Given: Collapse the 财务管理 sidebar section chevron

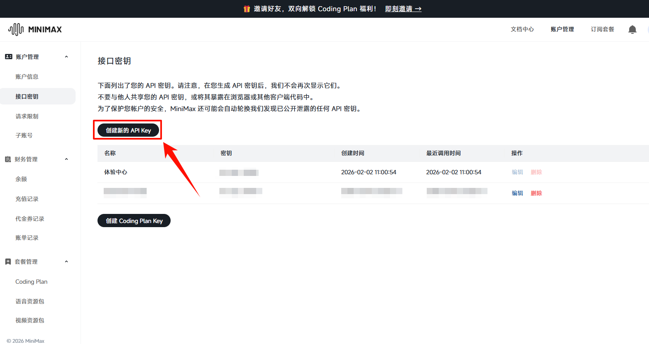Looking at the screenshot, I should pyautogui.click(x=66, y=159).
